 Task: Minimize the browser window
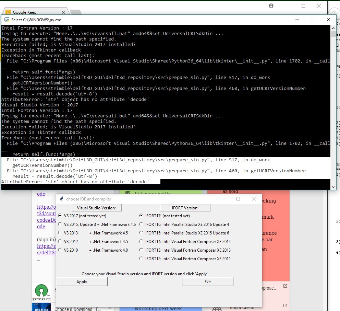pyautogui.click(x=288, y=6)
